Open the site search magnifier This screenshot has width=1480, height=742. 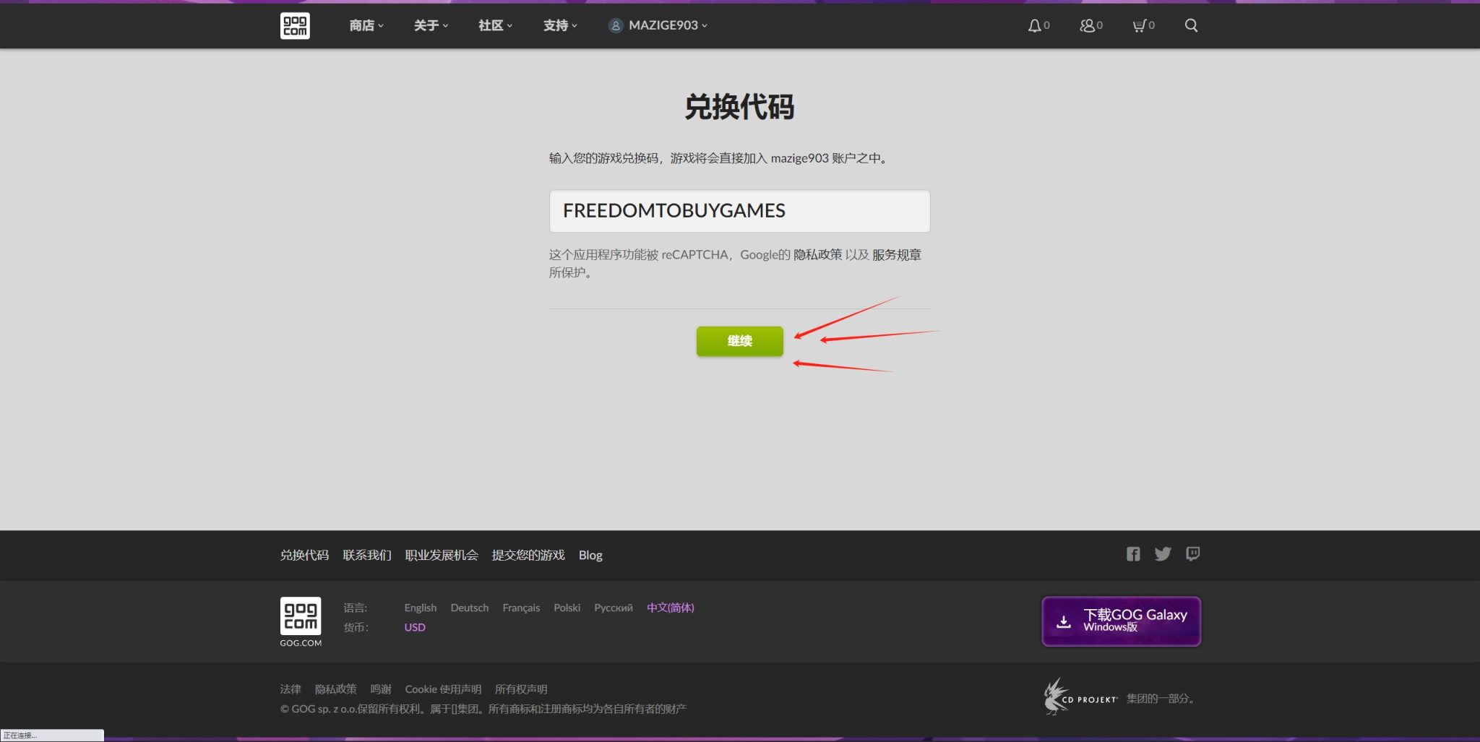point(1191,25)
